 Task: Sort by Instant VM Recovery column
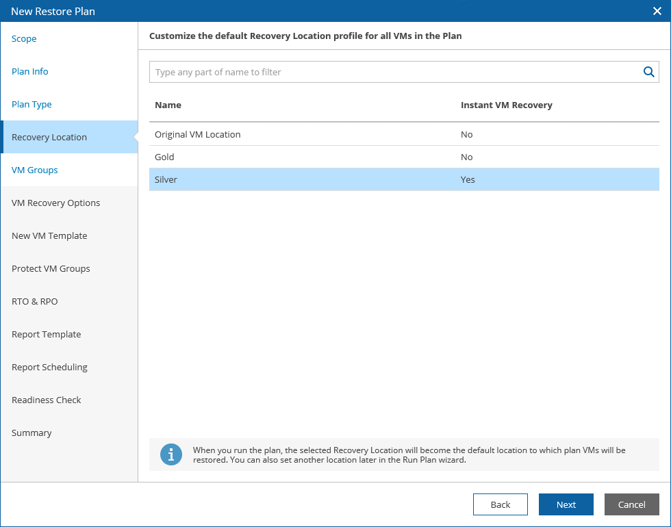(506, 105)
